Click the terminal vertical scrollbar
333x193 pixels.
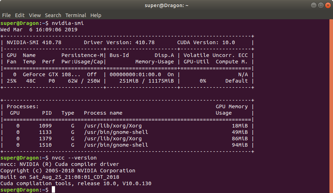click(x=331, y=106)
